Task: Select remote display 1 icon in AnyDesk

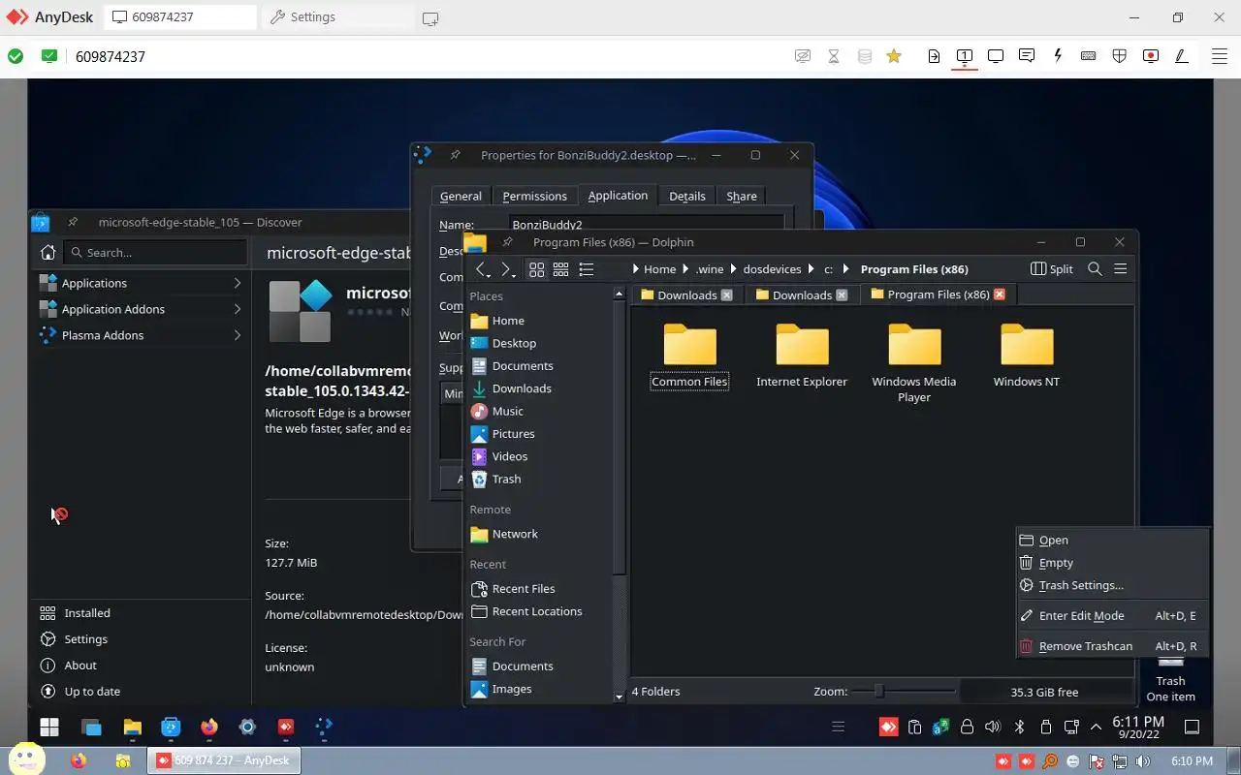Action: pyautogui.click(x=965, y=56)
